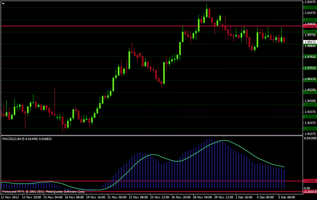The height and width of the screenshot is (200, 317).
Task: Click the 5 Dec 08:00 time label
Action: [288, 197]
